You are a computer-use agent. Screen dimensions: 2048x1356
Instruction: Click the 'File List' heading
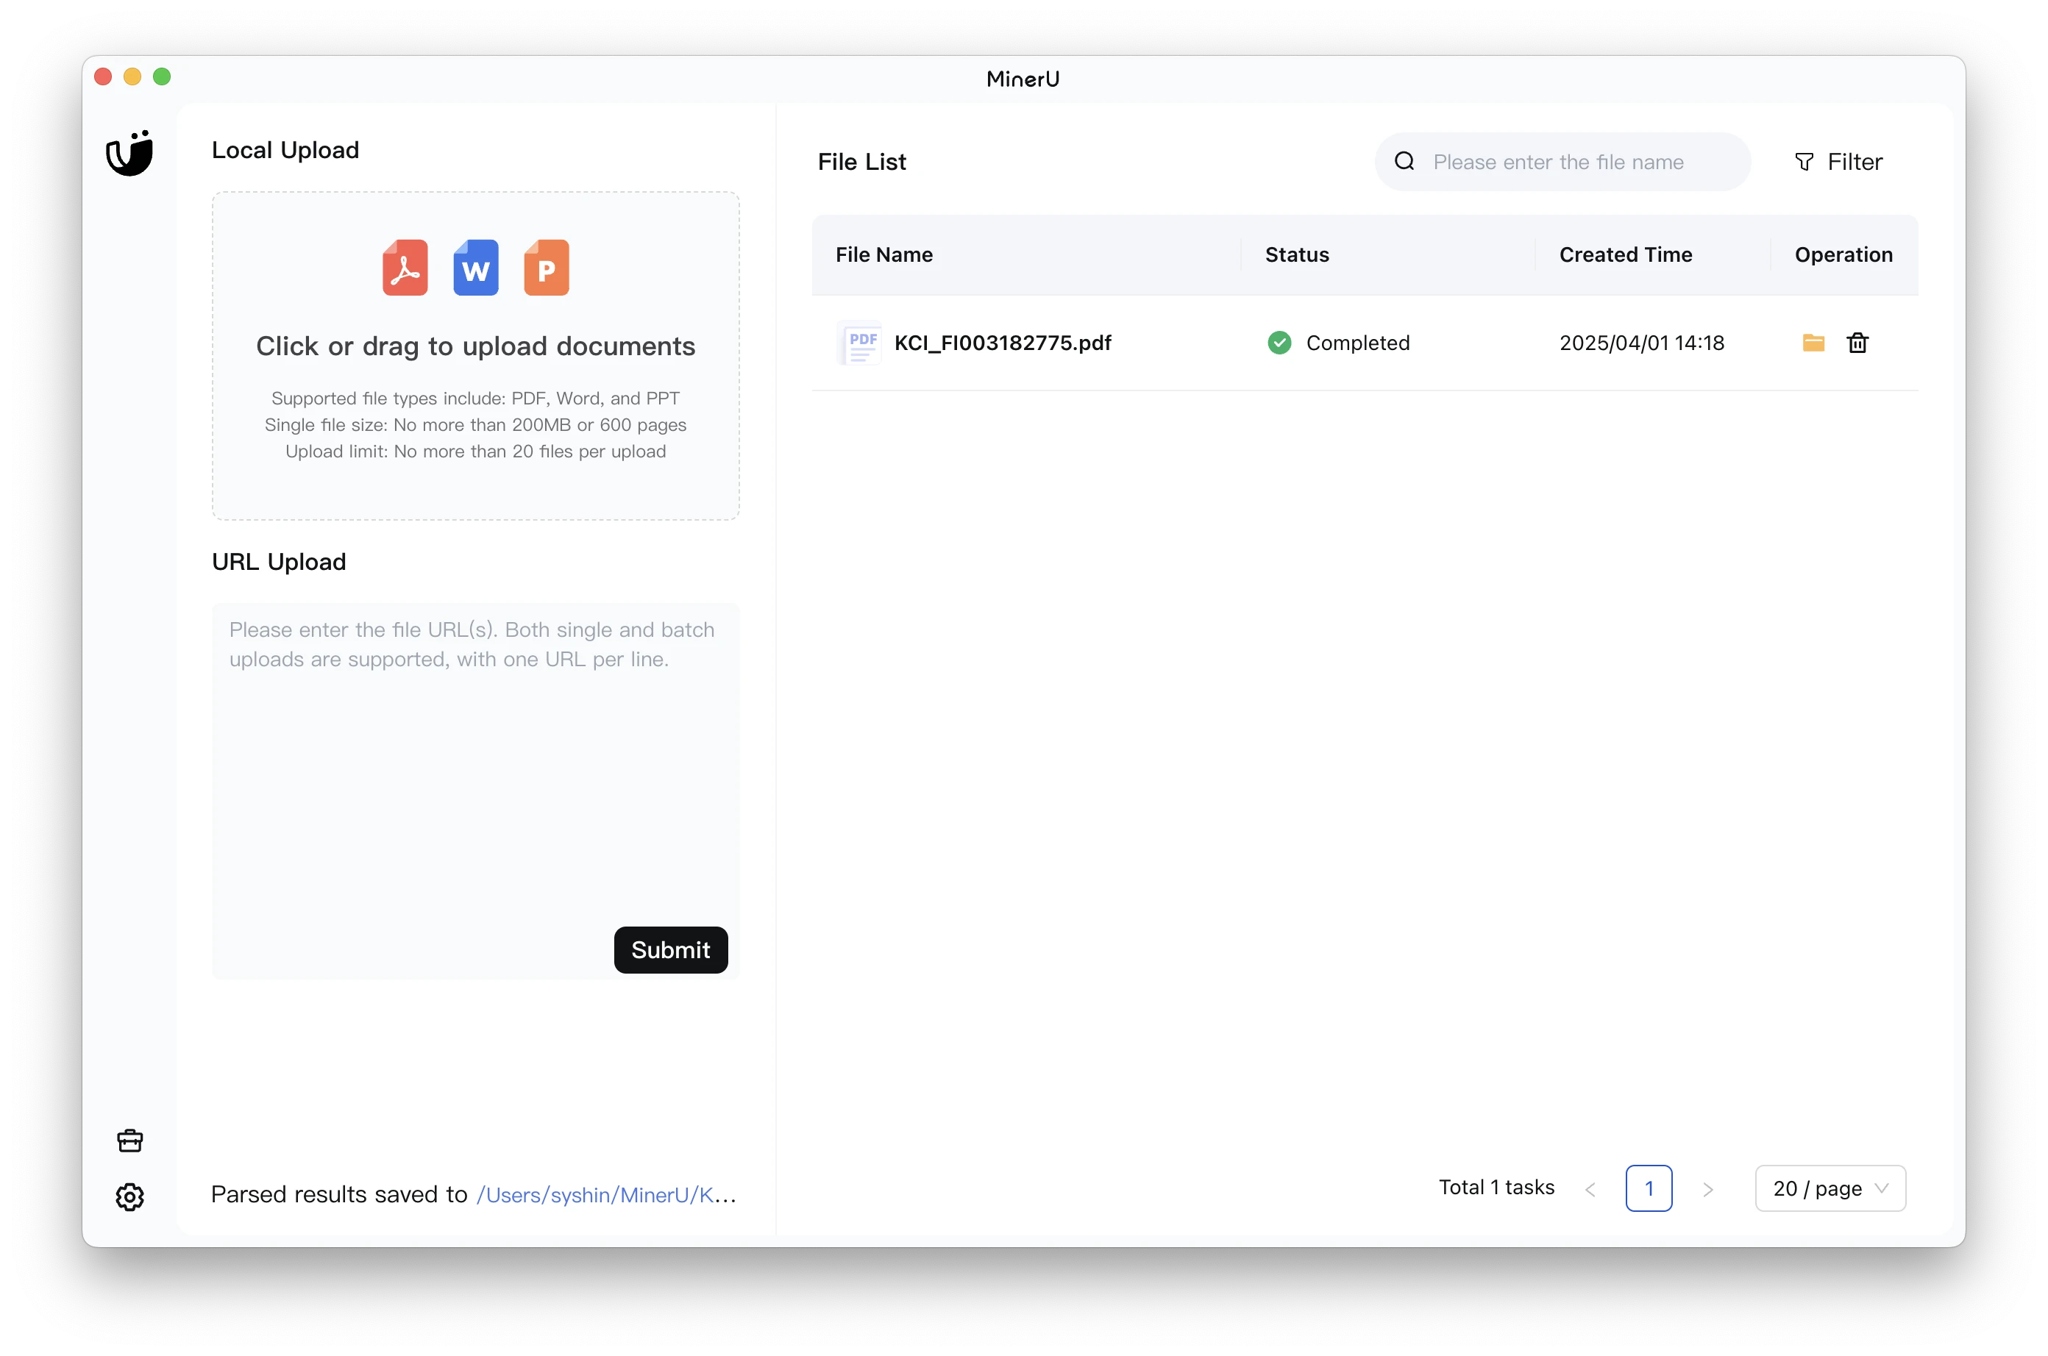point(861,162)
